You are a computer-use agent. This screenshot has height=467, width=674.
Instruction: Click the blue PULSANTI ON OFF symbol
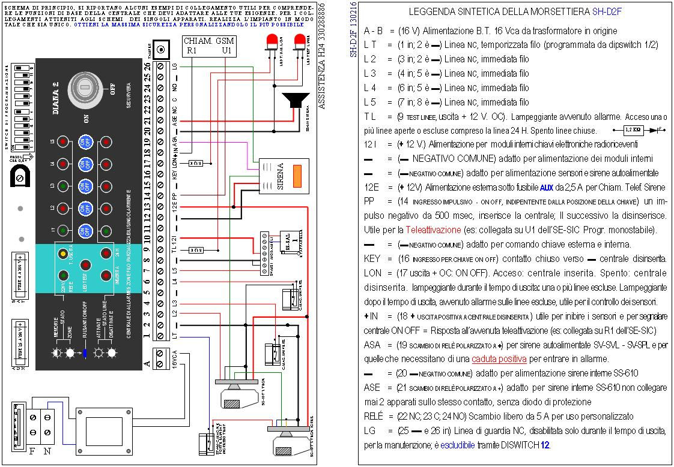point(85,353)
